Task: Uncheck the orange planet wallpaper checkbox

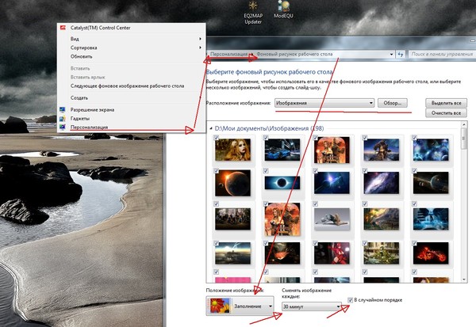Action: [x=216, y=170]
